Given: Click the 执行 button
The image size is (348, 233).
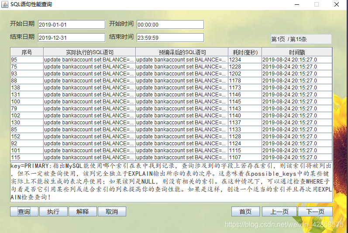Looking at the screenshot, I should coord(53,212).
